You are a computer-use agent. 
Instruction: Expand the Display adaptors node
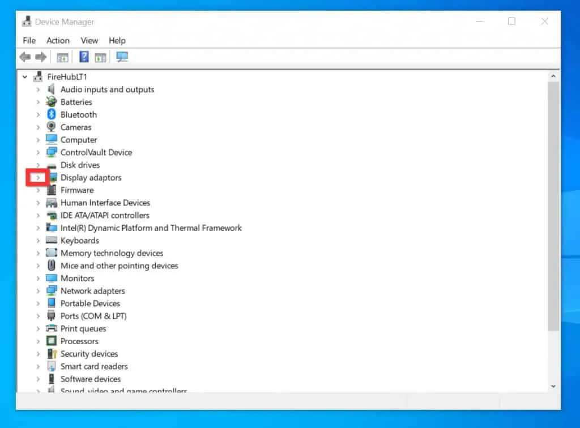[x=38, y=177]
